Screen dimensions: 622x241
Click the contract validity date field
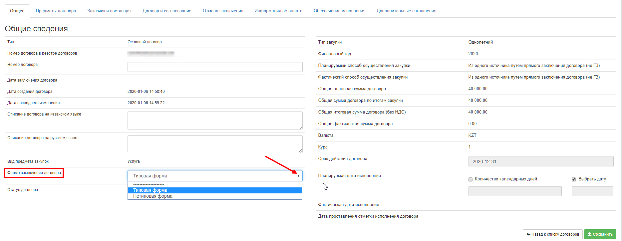pyautogui.click(x=540, y=161)
